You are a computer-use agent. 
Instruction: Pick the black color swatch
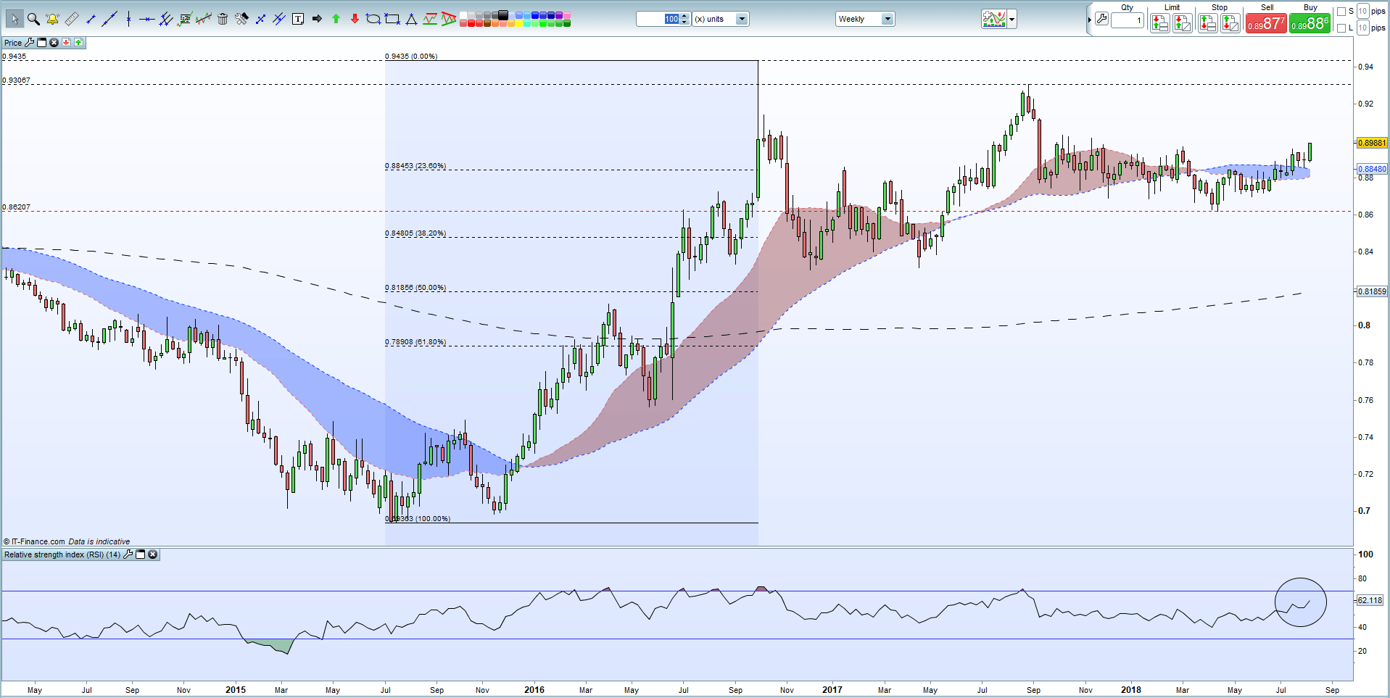503,15
